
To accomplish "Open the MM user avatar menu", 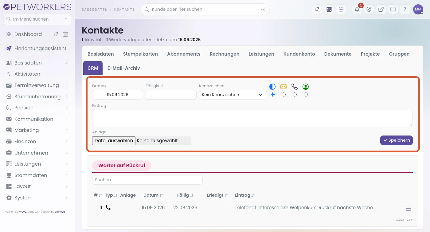I will tap(418, 9).
